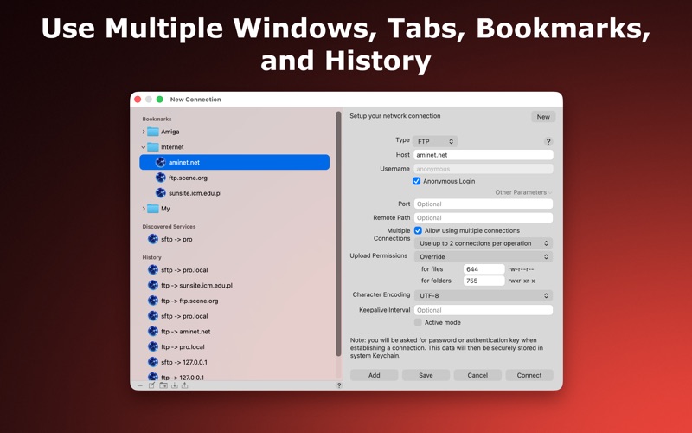The width and height of the screenshot is (692, 433).
Task: Open help next to Type selector
Action: (x=548, y=141)
